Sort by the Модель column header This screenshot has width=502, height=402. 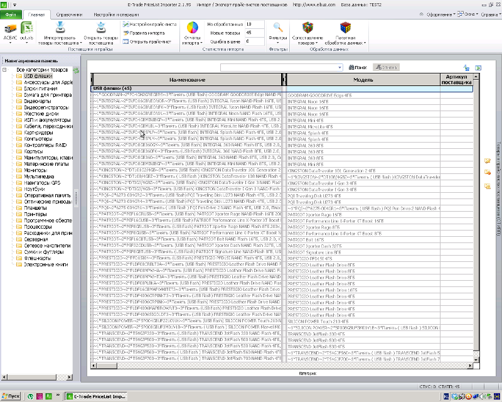click(x=363, y=80)
